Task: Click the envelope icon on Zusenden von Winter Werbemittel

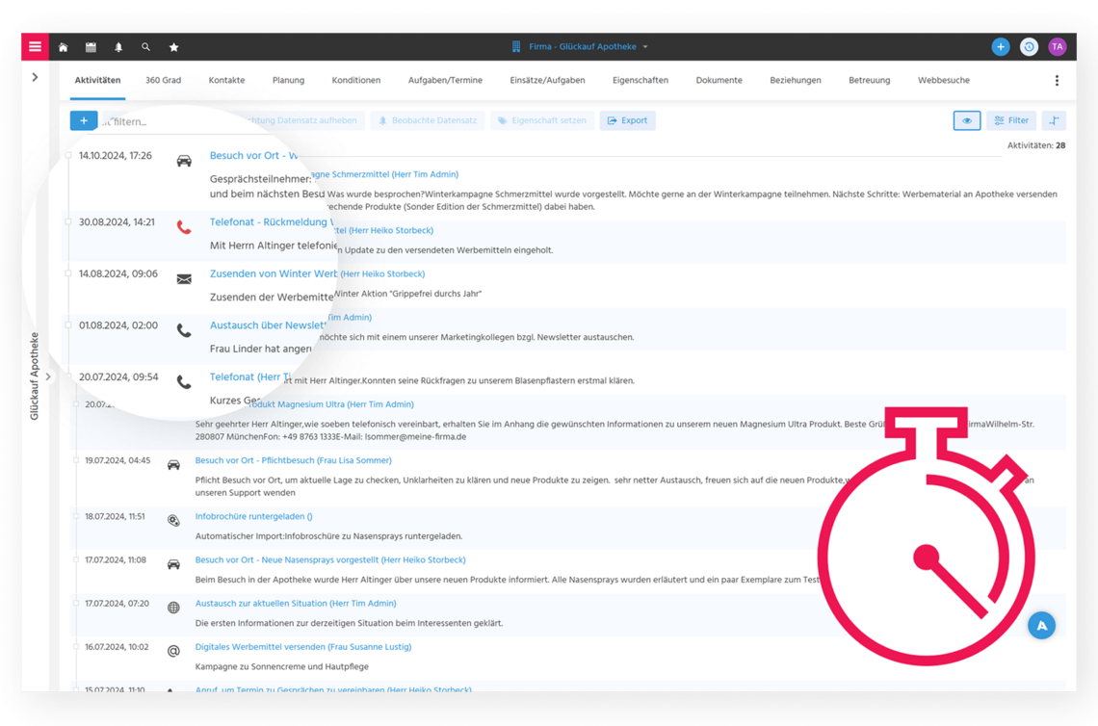Action: 184,279
